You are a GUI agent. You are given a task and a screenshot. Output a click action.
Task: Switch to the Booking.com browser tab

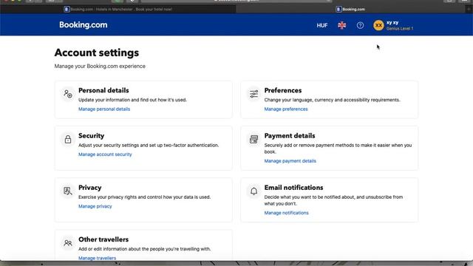pyautogui.click(x=350, y=10)
